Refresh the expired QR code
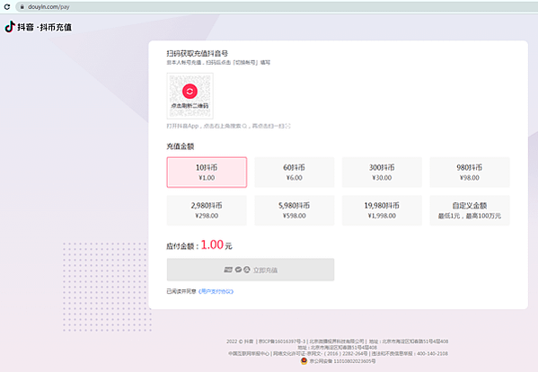The height and width of the screenshot is (372, 538). [190, 92]
